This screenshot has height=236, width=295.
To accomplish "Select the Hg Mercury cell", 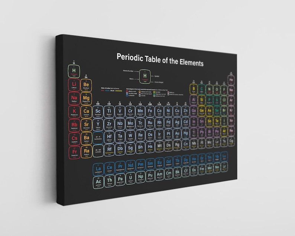I will point(186,134).
